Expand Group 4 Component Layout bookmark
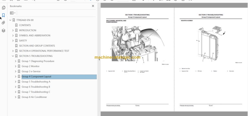 [x=15, y=77]
